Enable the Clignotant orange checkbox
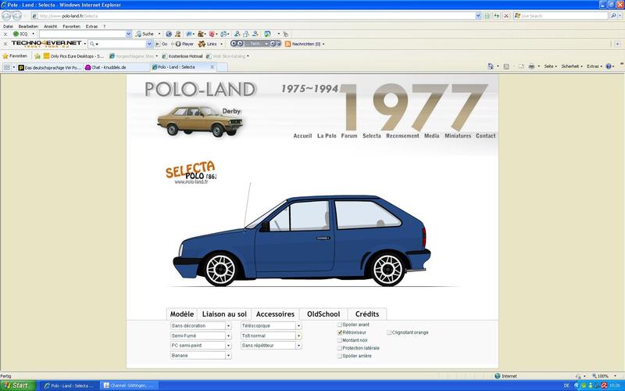 click(x=389, y=332)
